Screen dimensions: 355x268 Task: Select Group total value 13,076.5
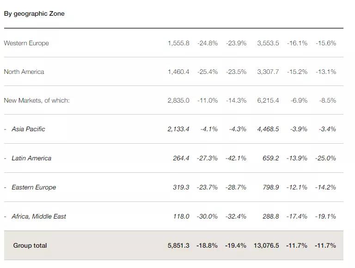[266, 245]
